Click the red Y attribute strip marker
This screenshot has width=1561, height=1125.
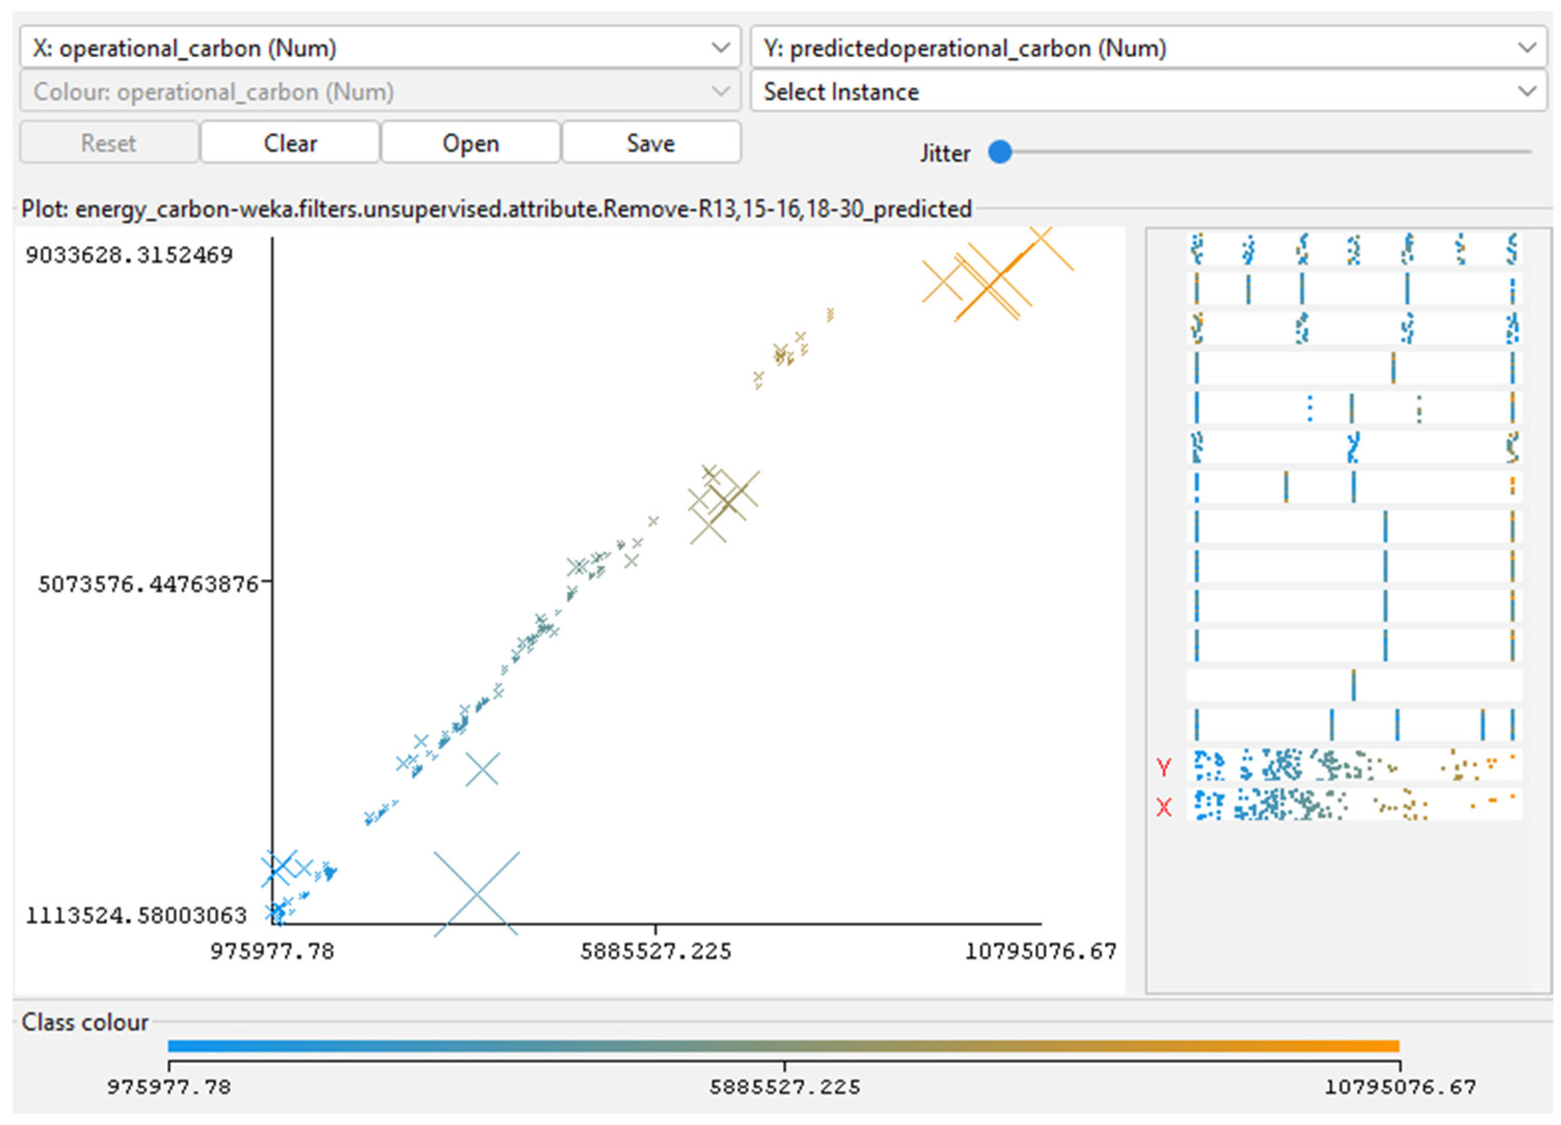point(1163,766)
